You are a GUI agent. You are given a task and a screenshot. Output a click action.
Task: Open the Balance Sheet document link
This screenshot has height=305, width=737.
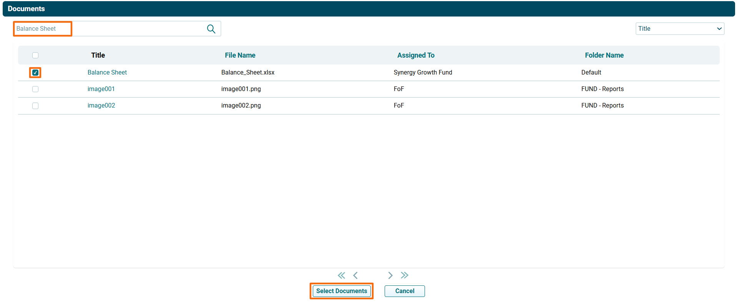coord(107,73)
